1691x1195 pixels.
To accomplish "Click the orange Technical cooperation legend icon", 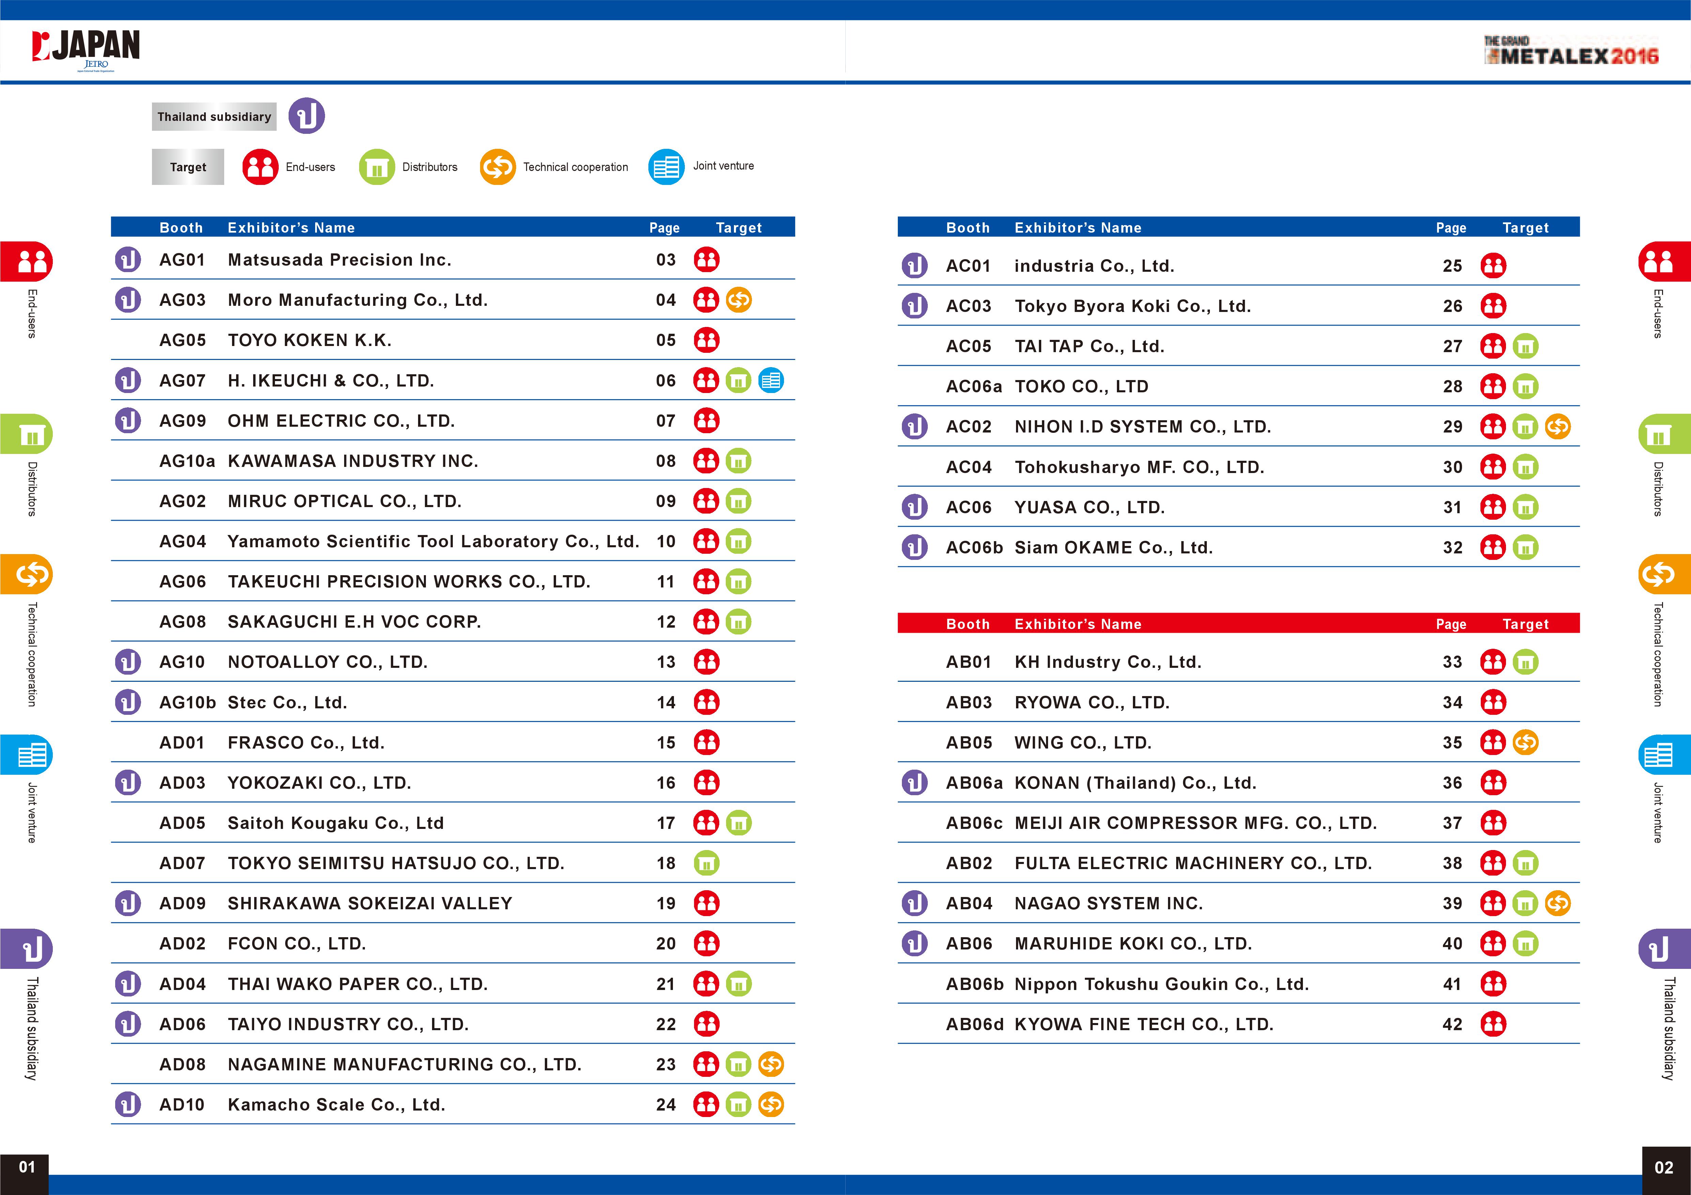I will click(498, 167).
